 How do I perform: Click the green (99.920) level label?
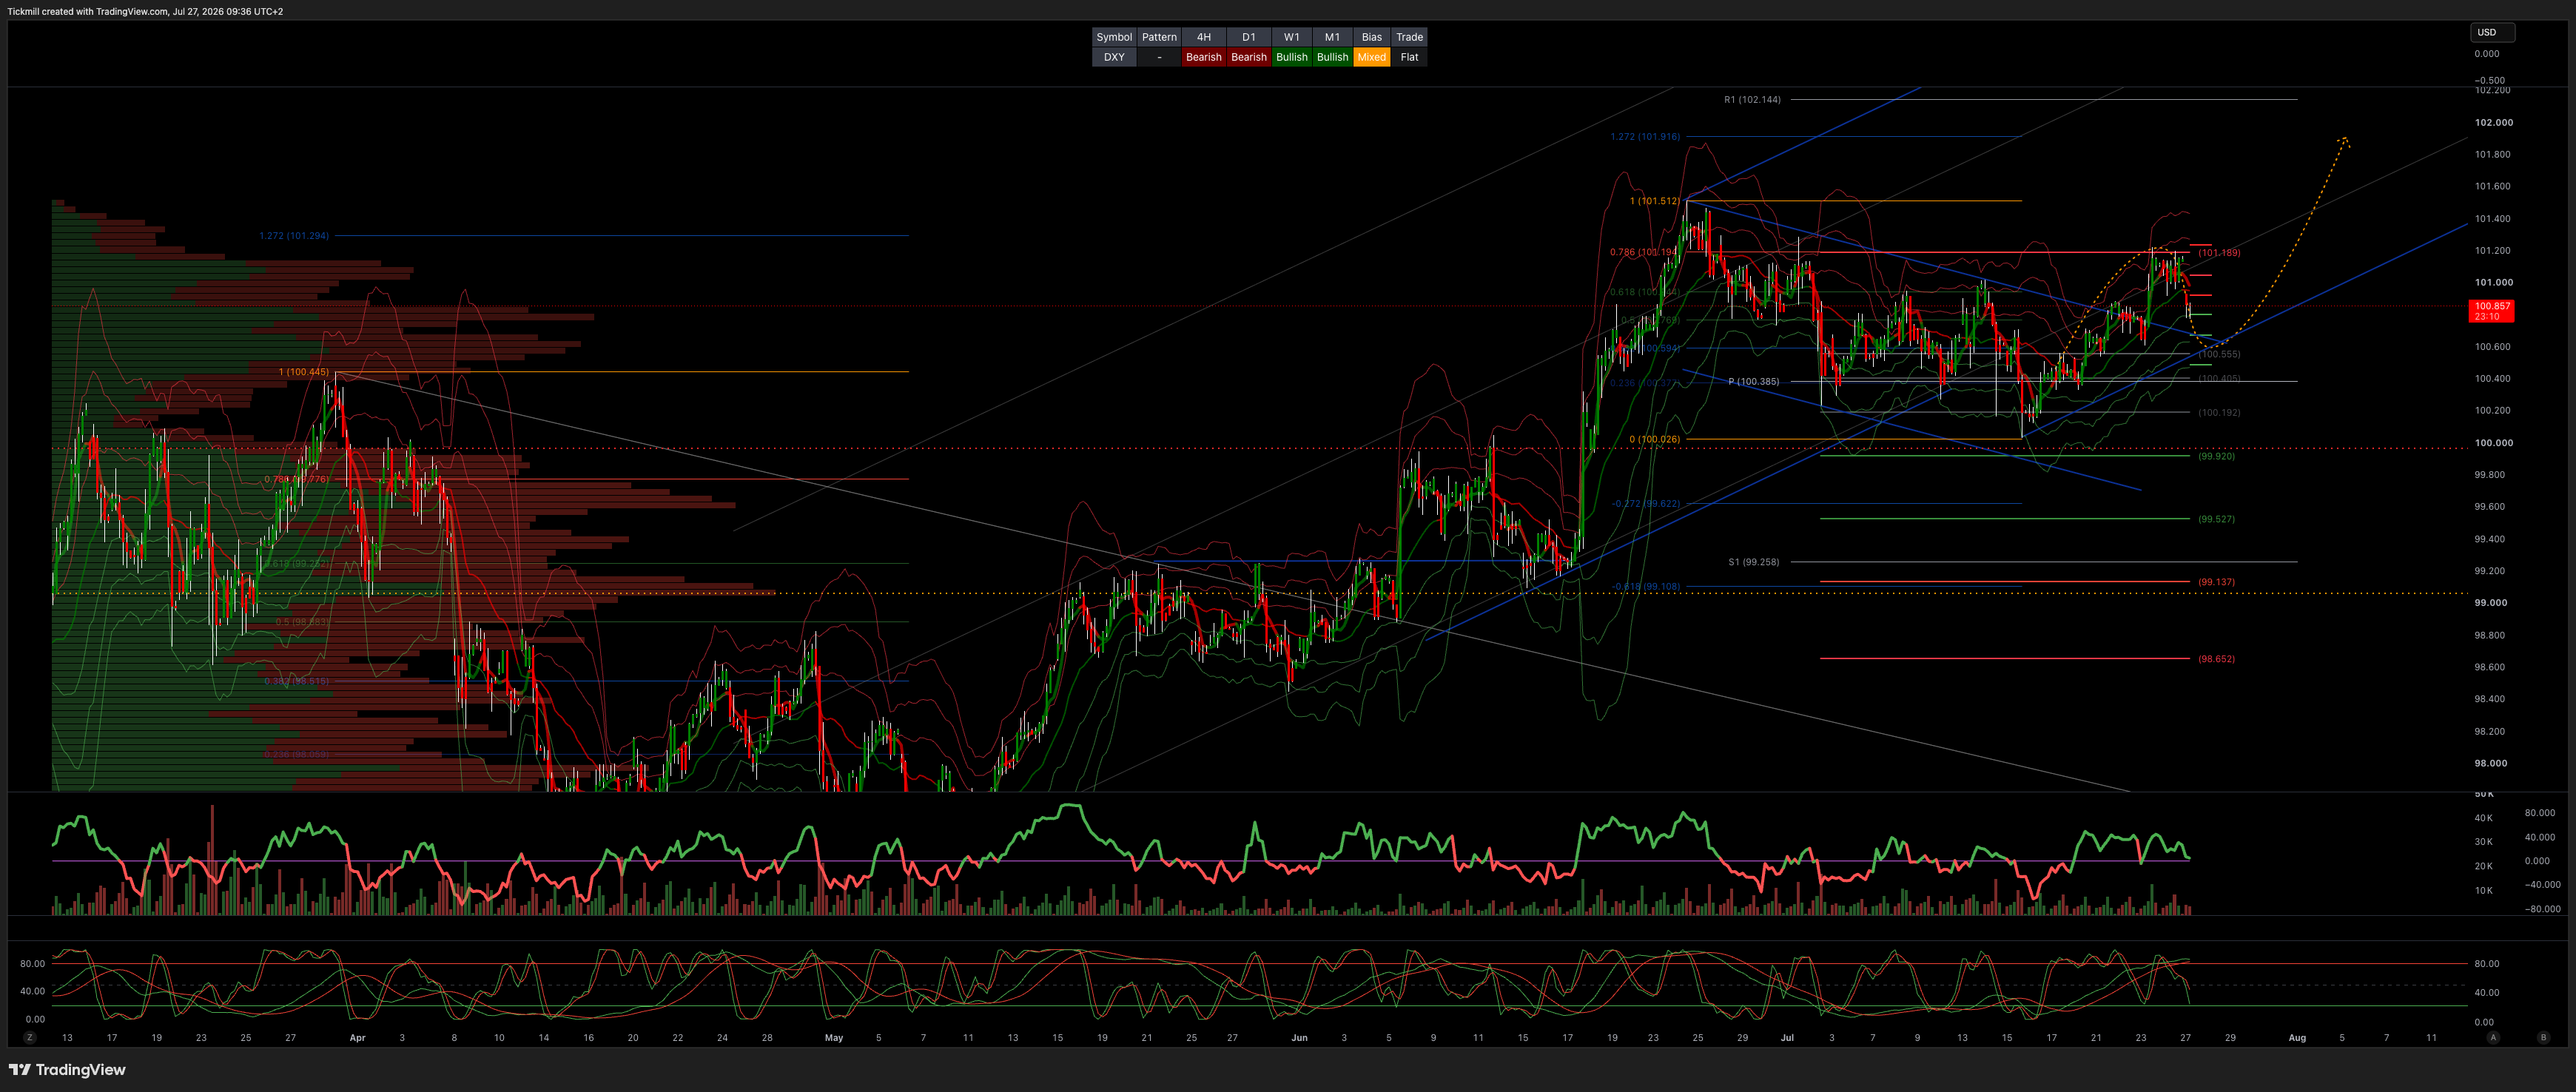click(x=2216, y=456)
